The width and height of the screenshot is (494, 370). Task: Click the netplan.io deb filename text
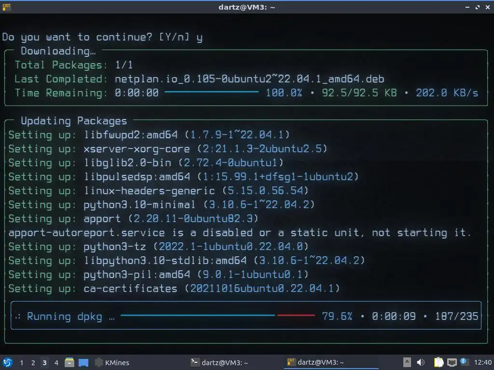(x=249, y=79)
